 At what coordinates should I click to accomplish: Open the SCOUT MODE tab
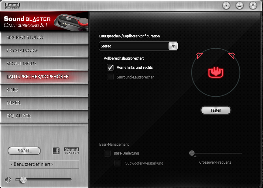[x=44, y=64]
